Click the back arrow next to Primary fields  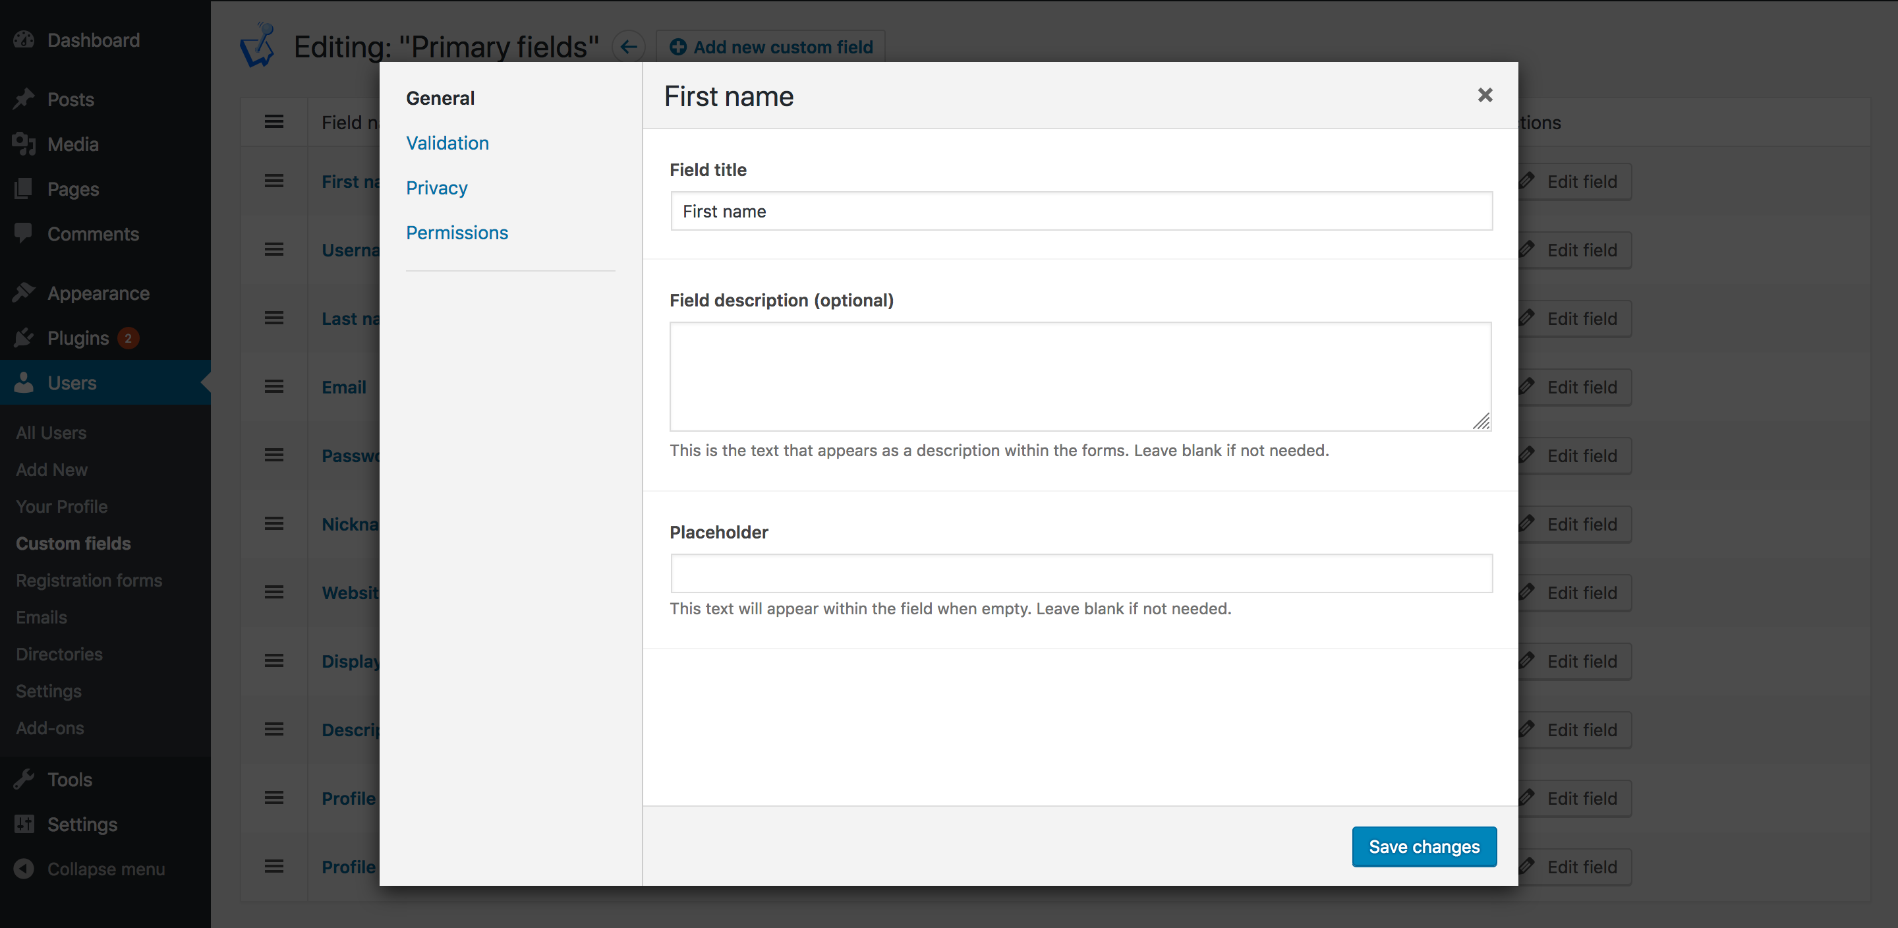click(628, 46)
